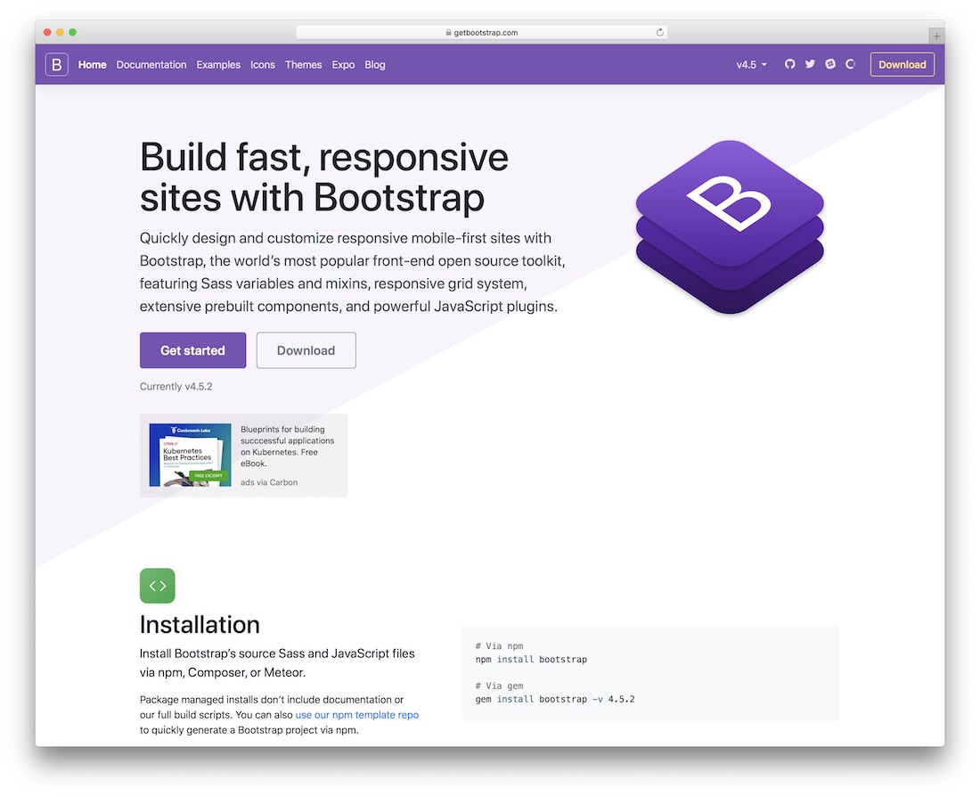Open the Kubernetes eBook ad text
This screenshot has width=980, height=797.
(288, 446)
